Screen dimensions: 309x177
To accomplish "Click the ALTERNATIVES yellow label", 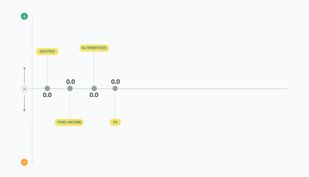I will pos(94,48).
